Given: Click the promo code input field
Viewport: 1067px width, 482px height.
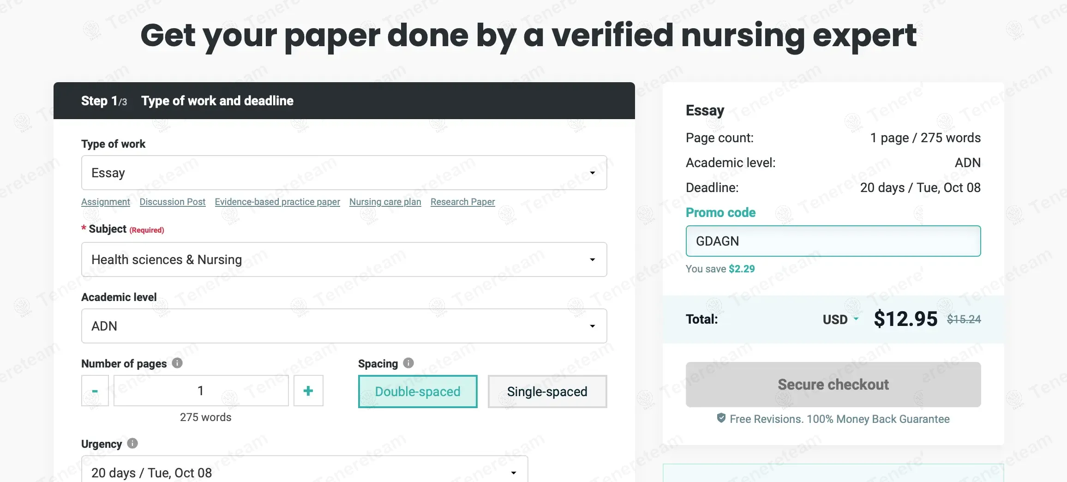Looking at the screenshot, I should click(833, 241).
